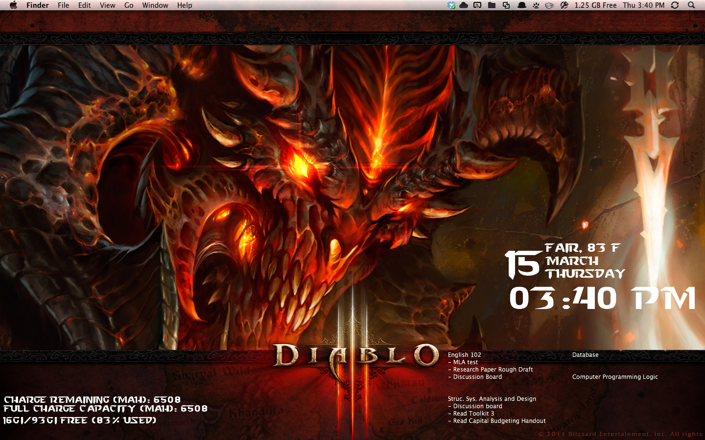Open the Apple menu
The width and height of the screenshot is (705, 440).
click(13, 5)
